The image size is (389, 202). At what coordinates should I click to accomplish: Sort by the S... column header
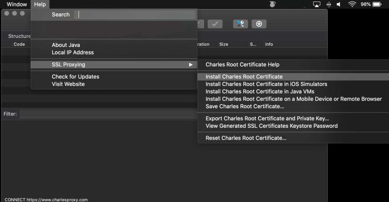tap(253, 44)
